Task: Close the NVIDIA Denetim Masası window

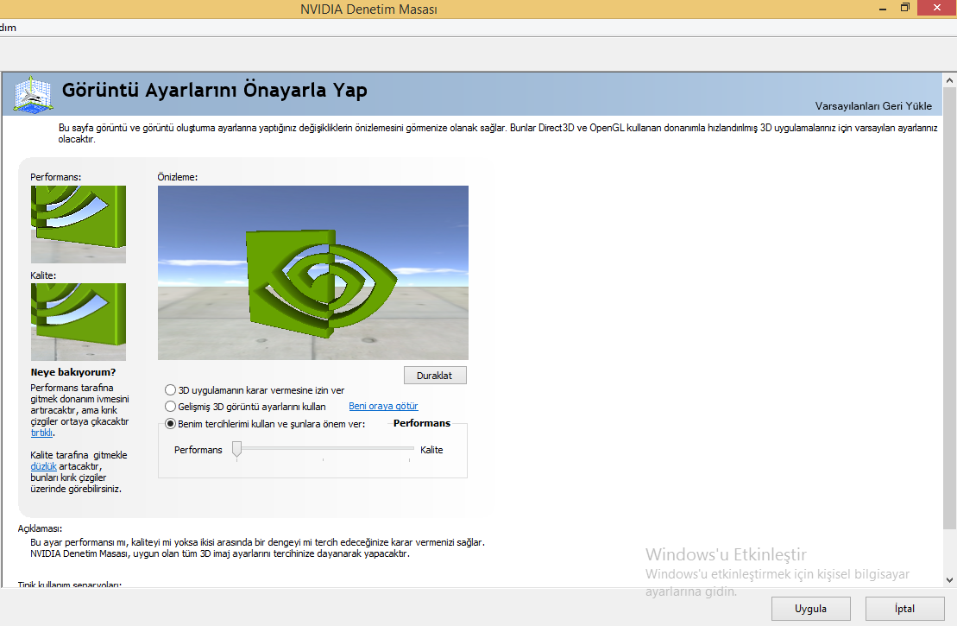Action: pos(937,8)
